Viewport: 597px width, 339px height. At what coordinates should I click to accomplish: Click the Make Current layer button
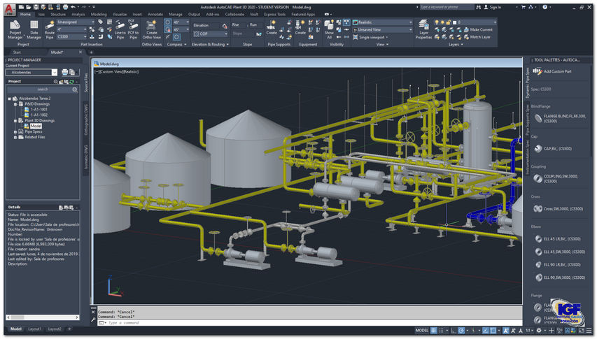click(x=477, y=29)
